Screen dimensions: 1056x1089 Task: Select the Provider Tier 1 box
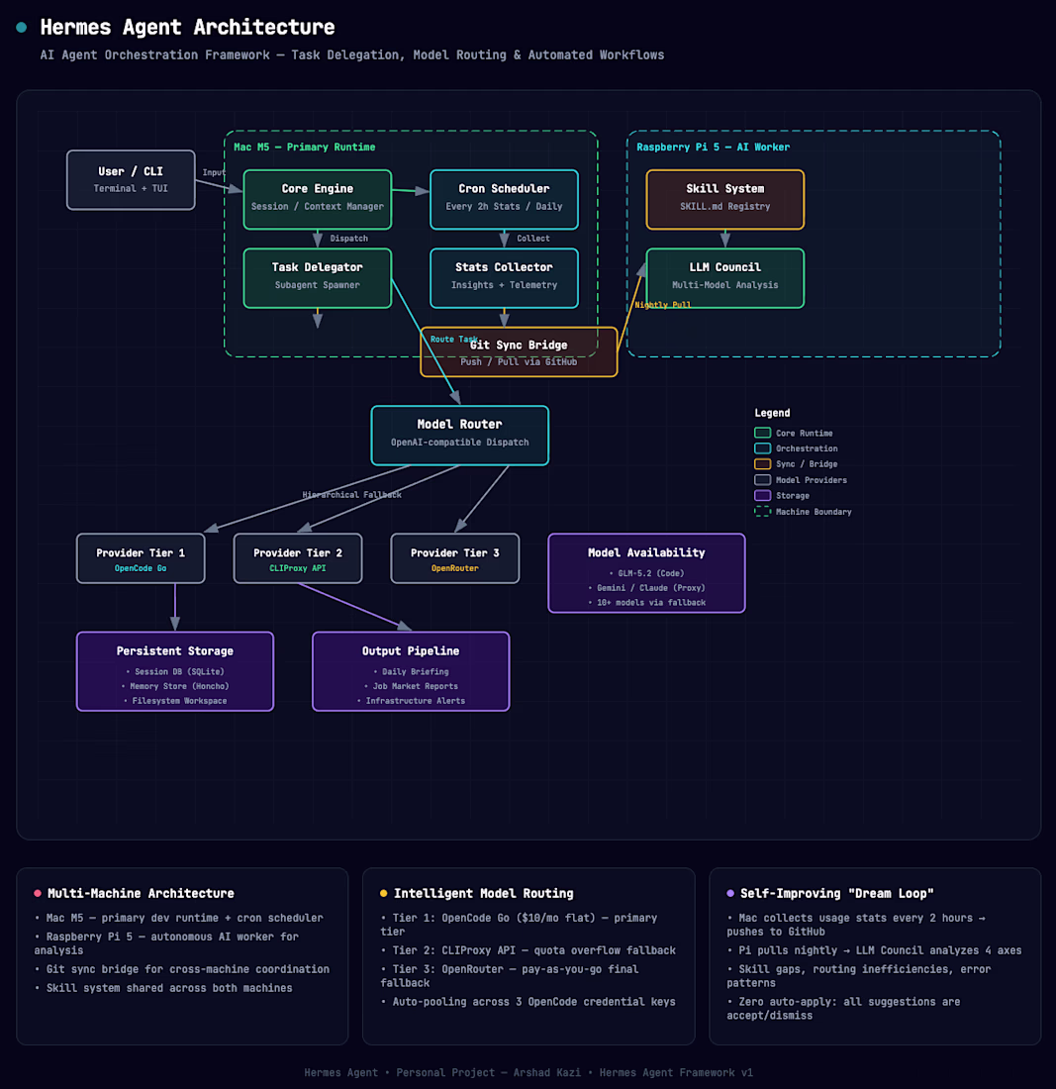(x=141, y=558)
